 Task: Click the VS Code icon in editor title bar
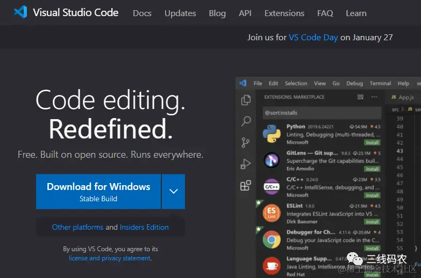(x=243, y=83)
